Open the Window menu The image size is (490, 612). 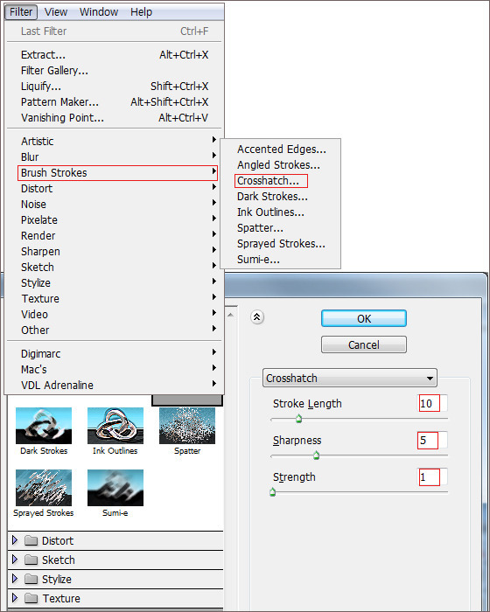[x=99, y=12]
